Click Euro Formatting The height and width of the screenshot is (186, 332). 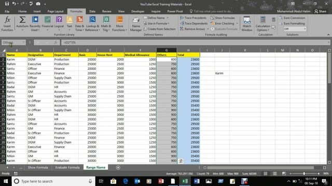pos(292,23)
